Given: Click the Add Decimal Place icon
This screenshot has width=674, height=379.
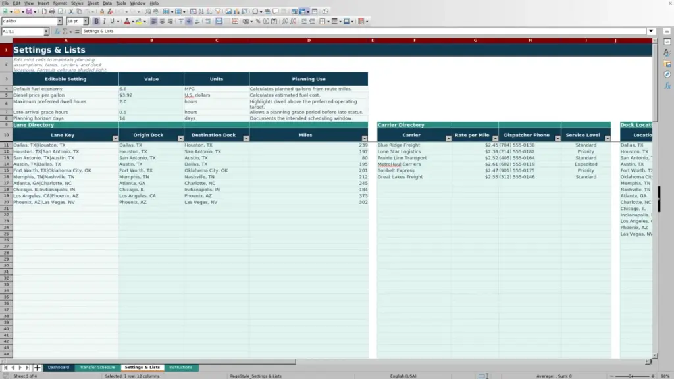Looking at the screenshot, I should pos(285,22).
